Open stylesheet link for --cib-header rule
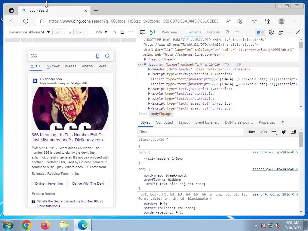308x231 pixels. [275, 152]
